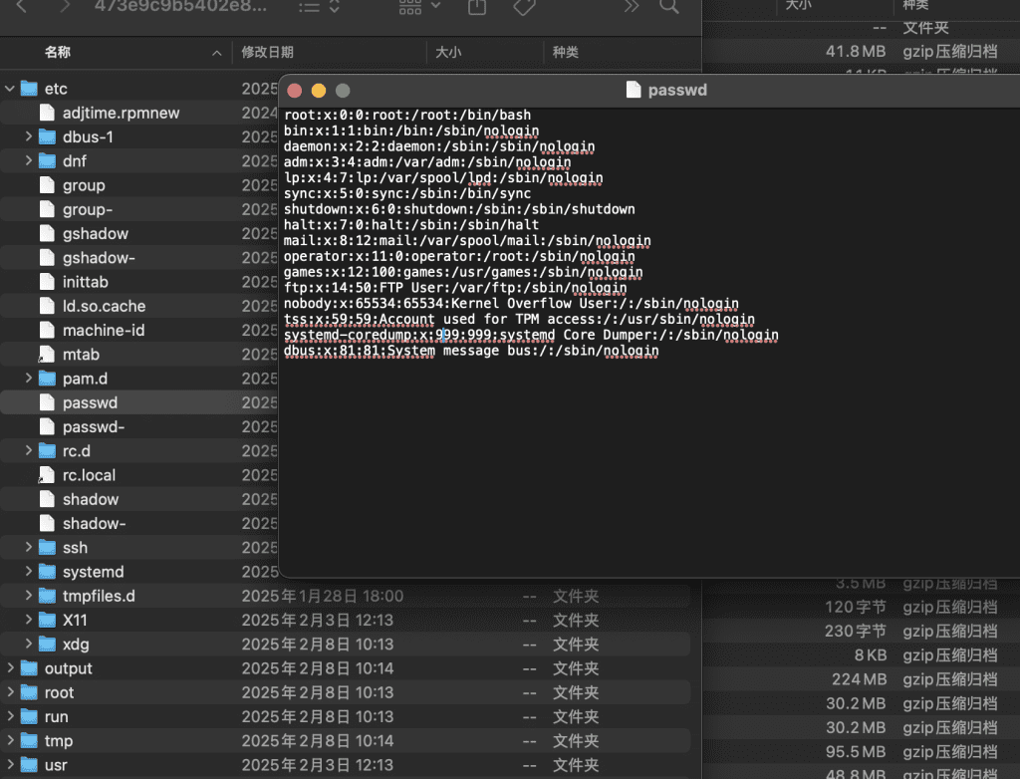Select the tmpfiles.d folder name
Screen dimensions: 1020x779
(x=99, y=596)
